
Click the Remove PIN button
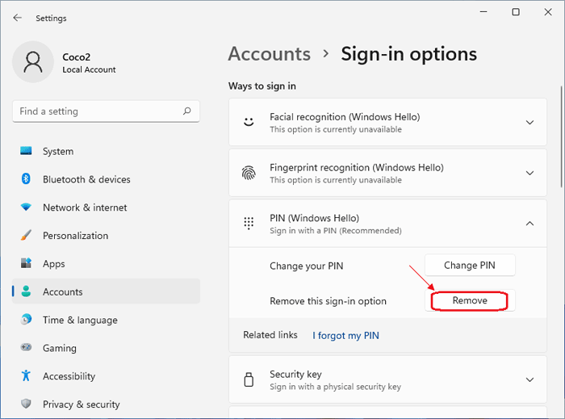click(x=470, y=300)
